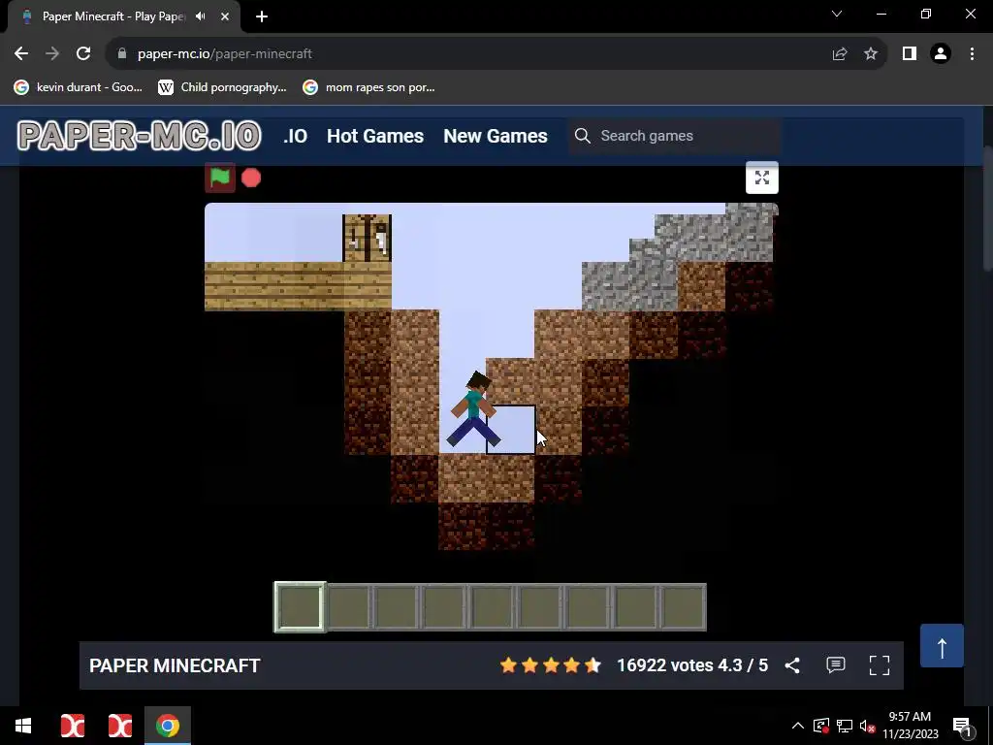Jump to the top with the blue arrow button
Viewport: 993px width, 745px height.
coord(942,645)
